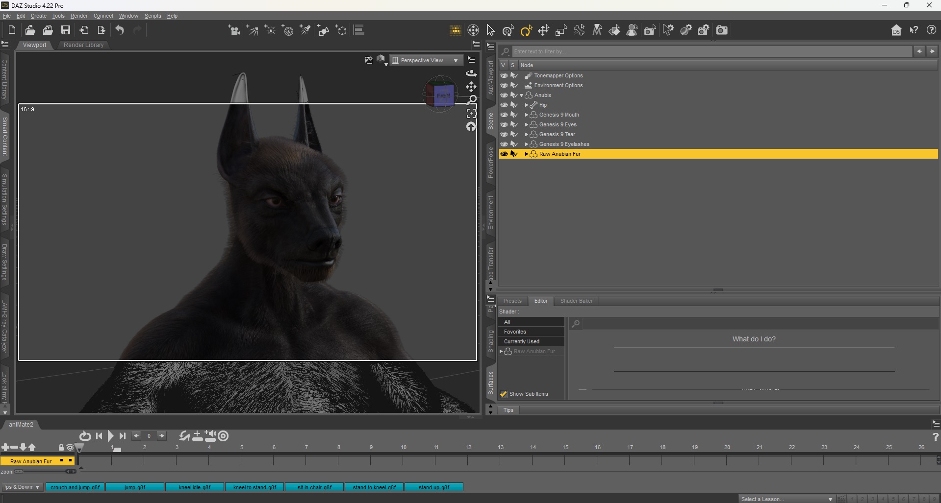Select the crouch and jump-g8f aniBlock

pos(75,487)
